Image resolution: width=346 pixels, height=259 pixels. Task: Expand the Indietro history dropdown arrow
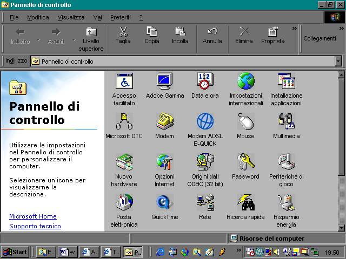(x=38, y=40)
